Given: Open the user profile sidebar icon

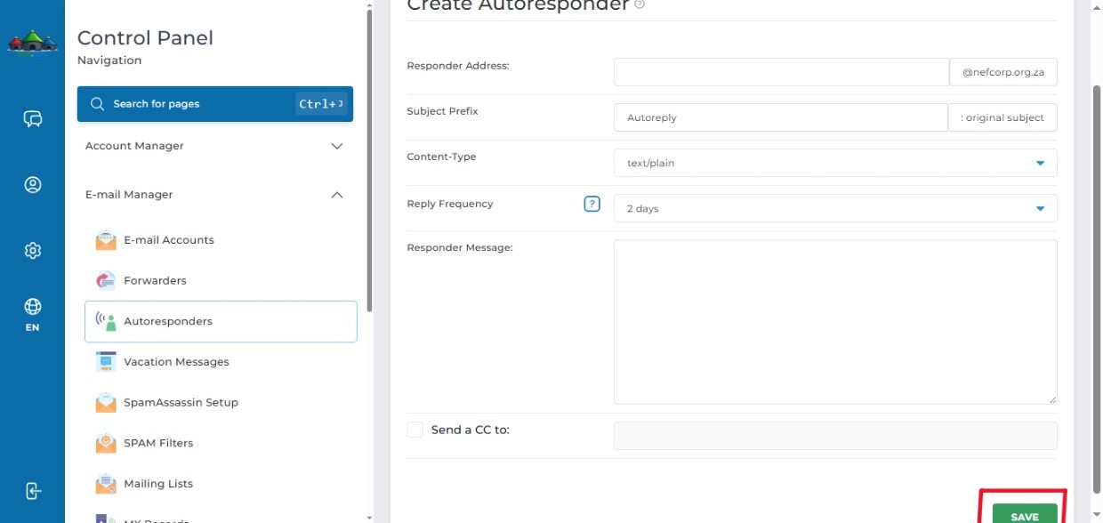Looking at the screenshot, I should click(x=33, y=185).
